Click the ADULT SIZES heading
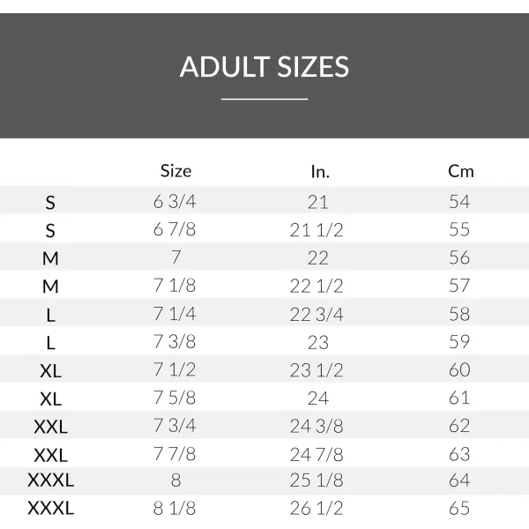 click(x=264, y=66)
